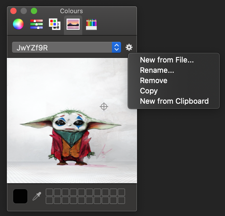Open the colour wheel picker
This screenshot has width=225, height=216.
pos(18,24)
